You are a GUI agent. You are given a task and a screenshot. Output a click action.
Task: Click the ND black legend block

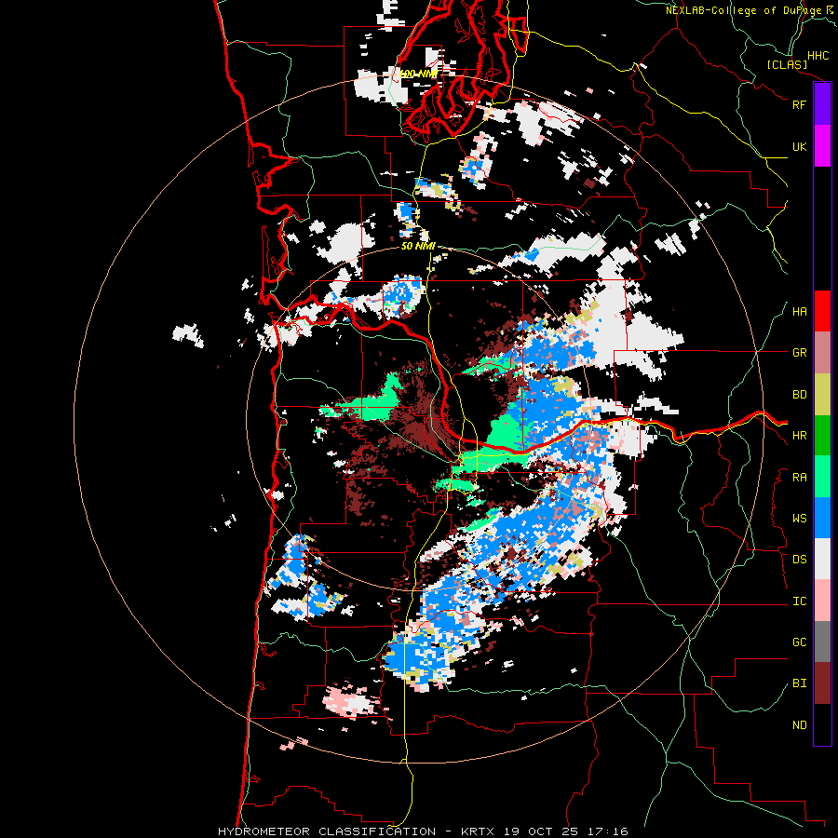click(822, 724)
